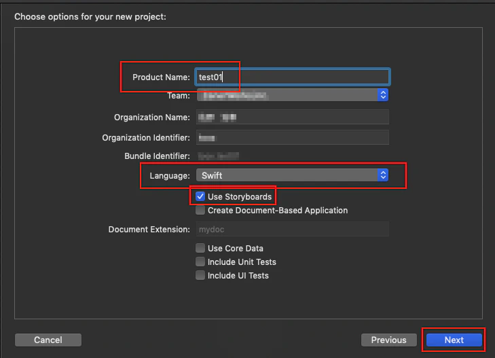
Task: Open the Language dropdown showing Swift
Action: [x=293, y=175]
